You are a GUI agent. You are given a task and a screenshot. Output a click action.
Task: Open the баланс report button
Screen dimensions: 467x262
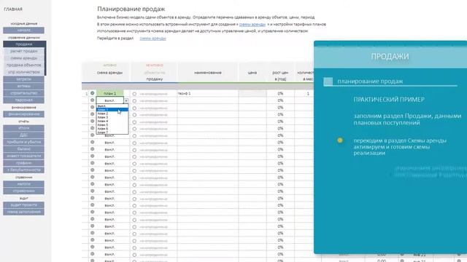(24, 148)
